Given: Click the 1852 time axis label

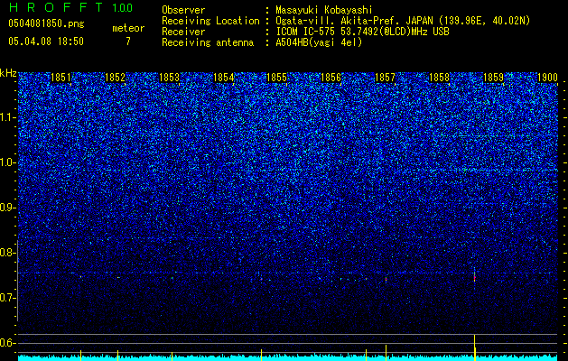Looking at the screenshot, I should 115,78.
